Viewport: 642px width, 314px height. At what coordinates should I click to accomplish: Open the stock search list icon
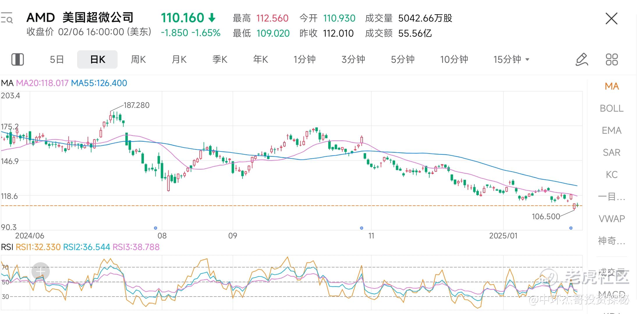pyautogui.click(x=6, y=18)
